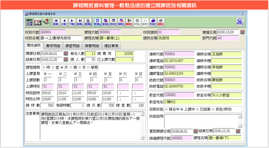Viewport: 269px width, 148px height.
Task: Jump to the first record (首筆)
Action: (x=56, y=22)
